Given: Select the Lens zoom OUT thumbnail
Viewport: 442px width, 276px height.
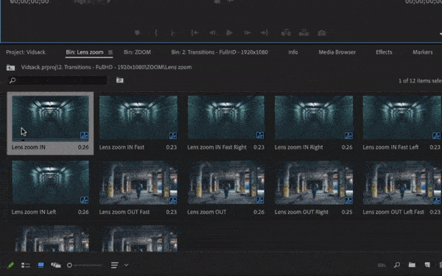Looking at the screenshot, I should click(x=226, y=183).
